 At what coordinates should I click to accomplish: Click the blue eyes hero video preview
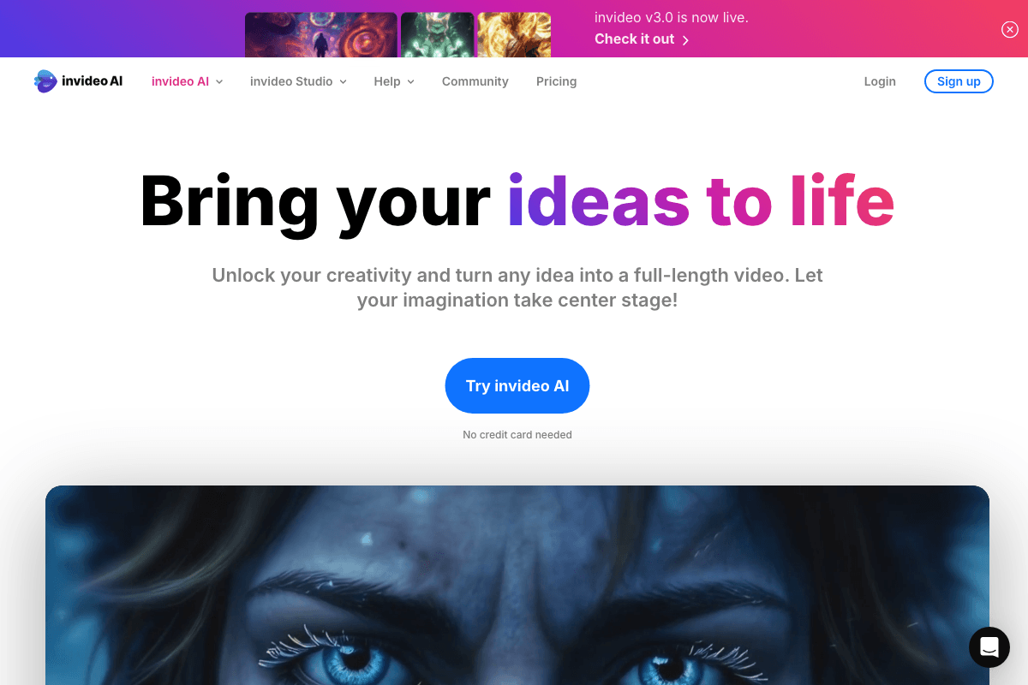[517, 586]
